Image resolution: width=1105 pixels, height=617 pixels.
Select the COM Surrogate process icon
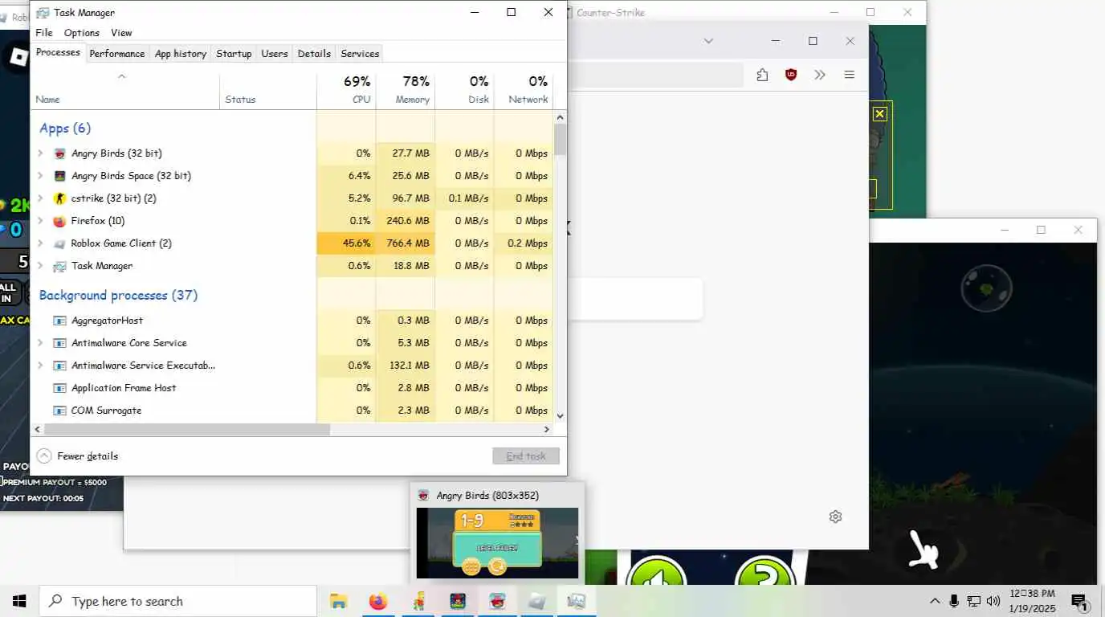coord(59,411)
